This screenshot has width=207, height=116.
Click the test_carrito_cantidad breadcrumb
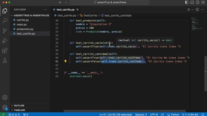click(x=118, y=15)
